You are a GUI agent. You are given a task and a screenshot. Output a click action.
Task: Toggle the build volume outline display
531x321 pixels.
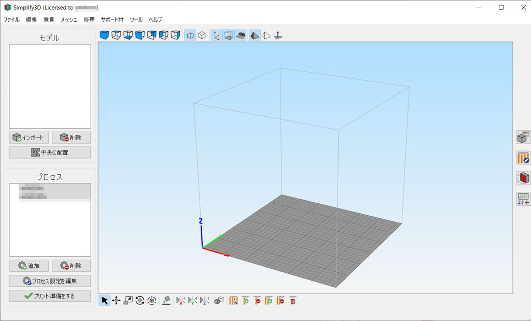228,35
